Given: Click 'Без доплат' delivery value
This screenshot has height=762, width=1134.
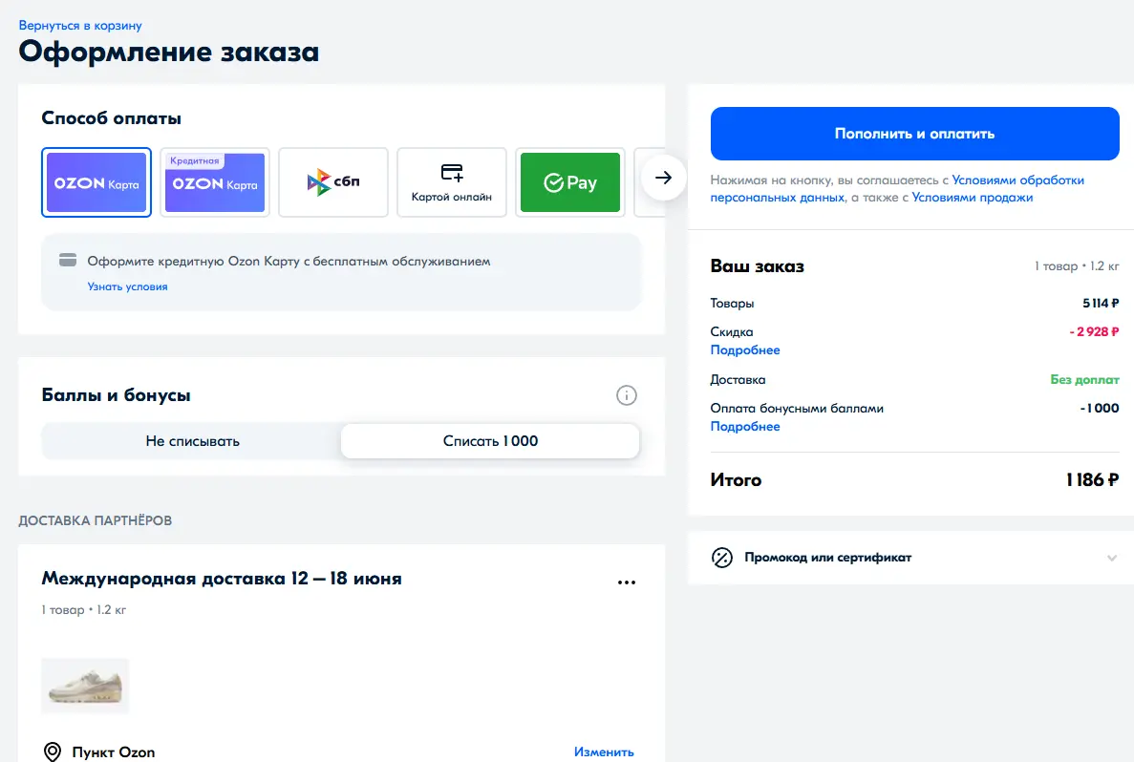Looking at the screenshot, I should 1085,379.
